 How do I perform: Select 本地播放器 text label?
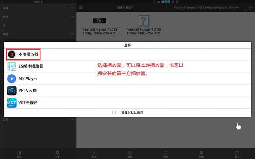click(x=28, y=54)
